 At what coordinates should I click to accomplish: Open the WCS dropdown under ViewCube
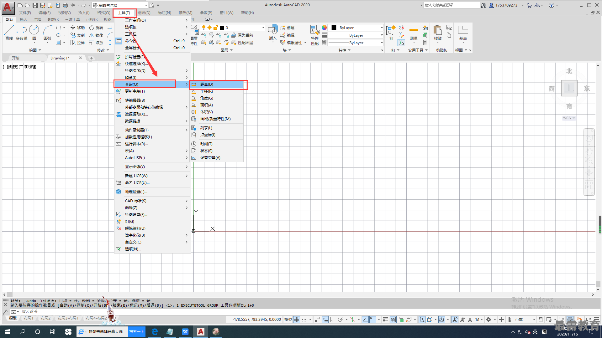point(569,118)
